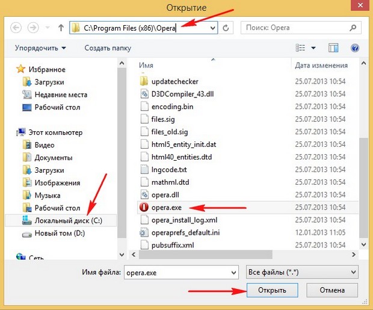Click Создать папку button
Viewport: 373px width, 310px height.
pos(108,48)
